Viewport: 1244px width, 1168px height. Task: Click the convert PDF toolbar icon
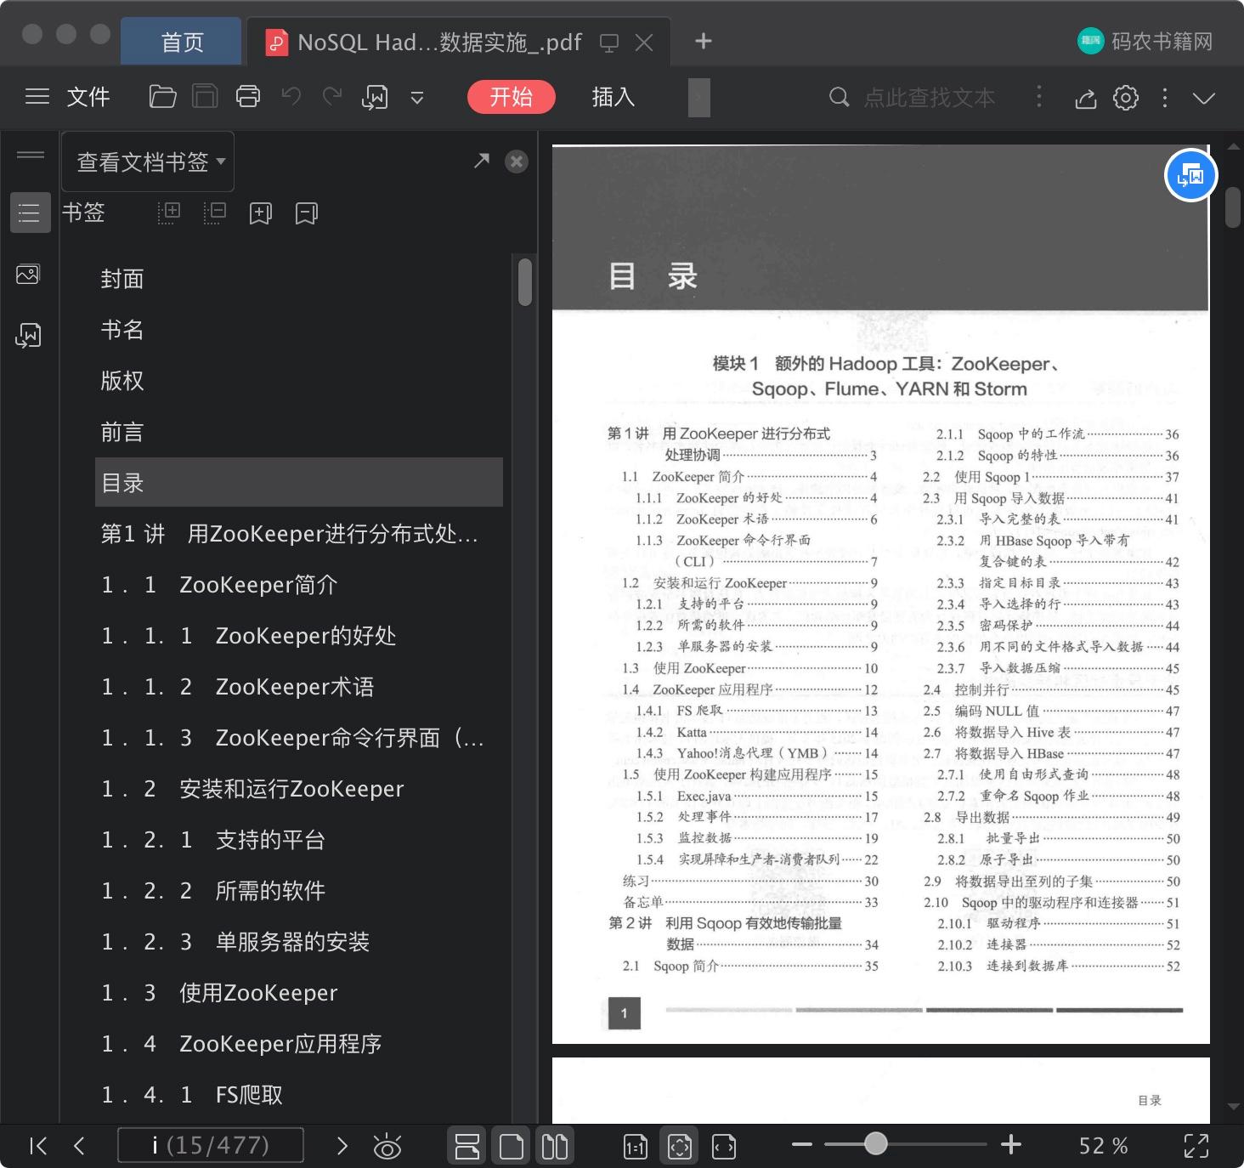click(375, 97)
